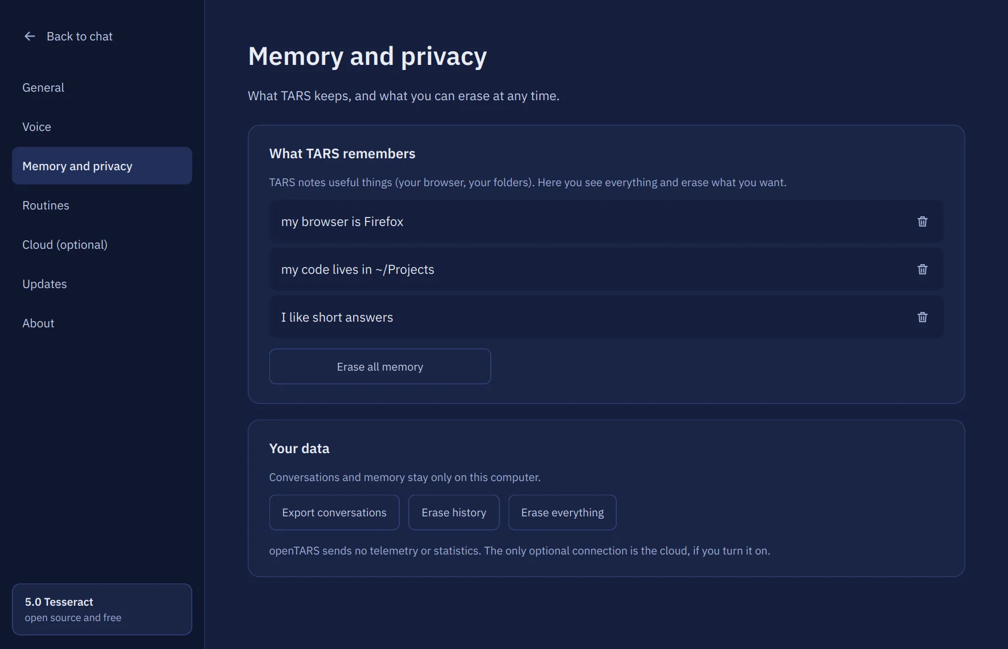Open the General settings section

pyautogui.click(x=102, y=88)
